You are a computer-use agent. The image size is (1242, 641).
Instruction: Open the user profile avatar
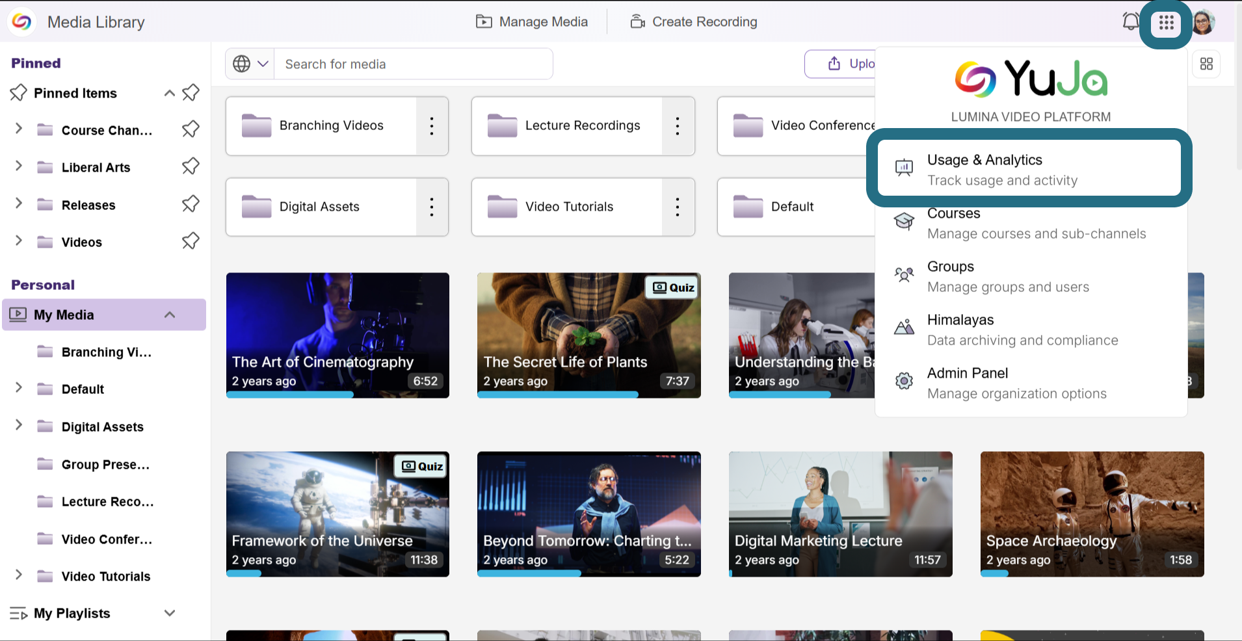pos(1204,23)
